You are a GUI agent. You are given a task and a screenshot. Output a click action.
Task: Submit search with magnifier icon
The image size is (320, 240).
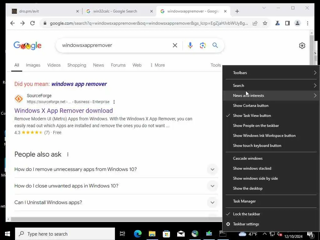(x=215, y=45)
